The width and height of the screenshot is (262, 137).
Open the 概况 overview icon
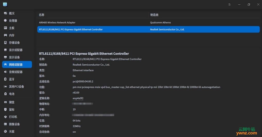pos(5,13)
